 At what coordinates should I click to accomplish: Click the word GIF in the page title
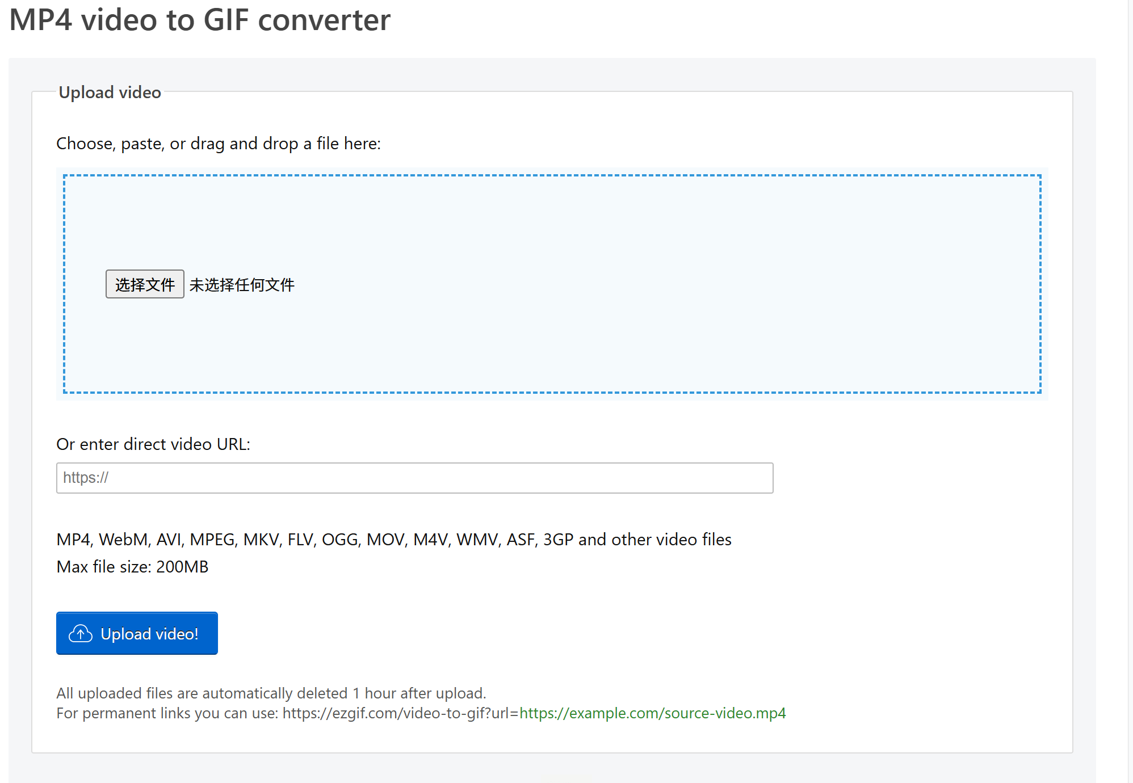pyautogui.click(x=225, y=20)
